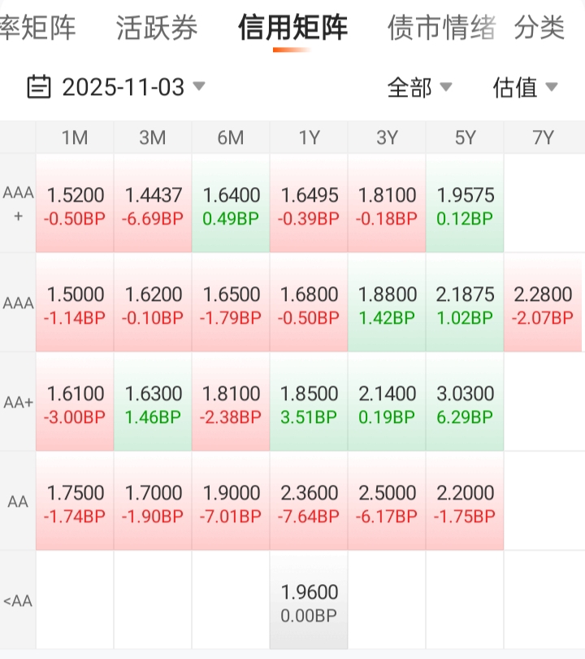Select the AAA+ 3M cell showing 1.4437
This screenshot has width=585, height=659.
pos(153,205)
